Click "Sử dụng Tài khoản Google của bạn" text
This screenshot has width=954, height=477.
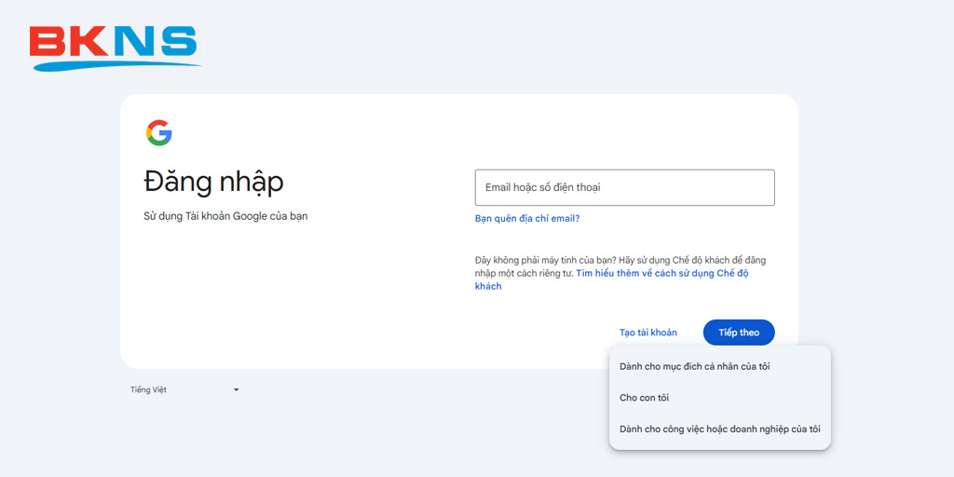pyautogui.click(x=225, y=216)
